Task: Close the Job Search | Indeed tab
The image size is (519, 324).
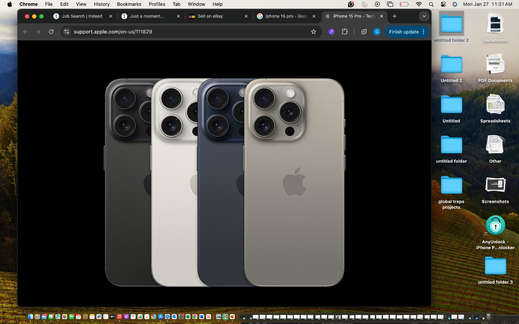Action: [111, 16]
